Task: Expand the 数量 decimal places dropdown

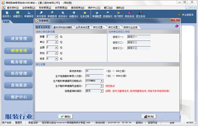Action: (x=56, y=37)
